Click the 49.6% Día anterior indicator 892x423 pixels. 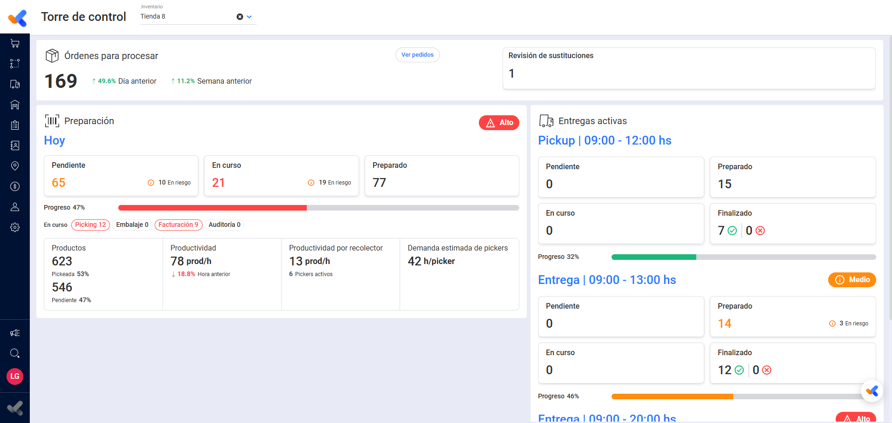tap(124, 81)
